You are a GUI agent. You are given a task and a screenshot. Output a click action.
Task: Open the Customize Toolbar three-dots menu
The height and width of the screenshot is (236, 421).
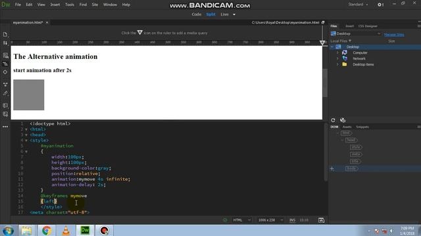pyautogui.click(x=5, y=127)
